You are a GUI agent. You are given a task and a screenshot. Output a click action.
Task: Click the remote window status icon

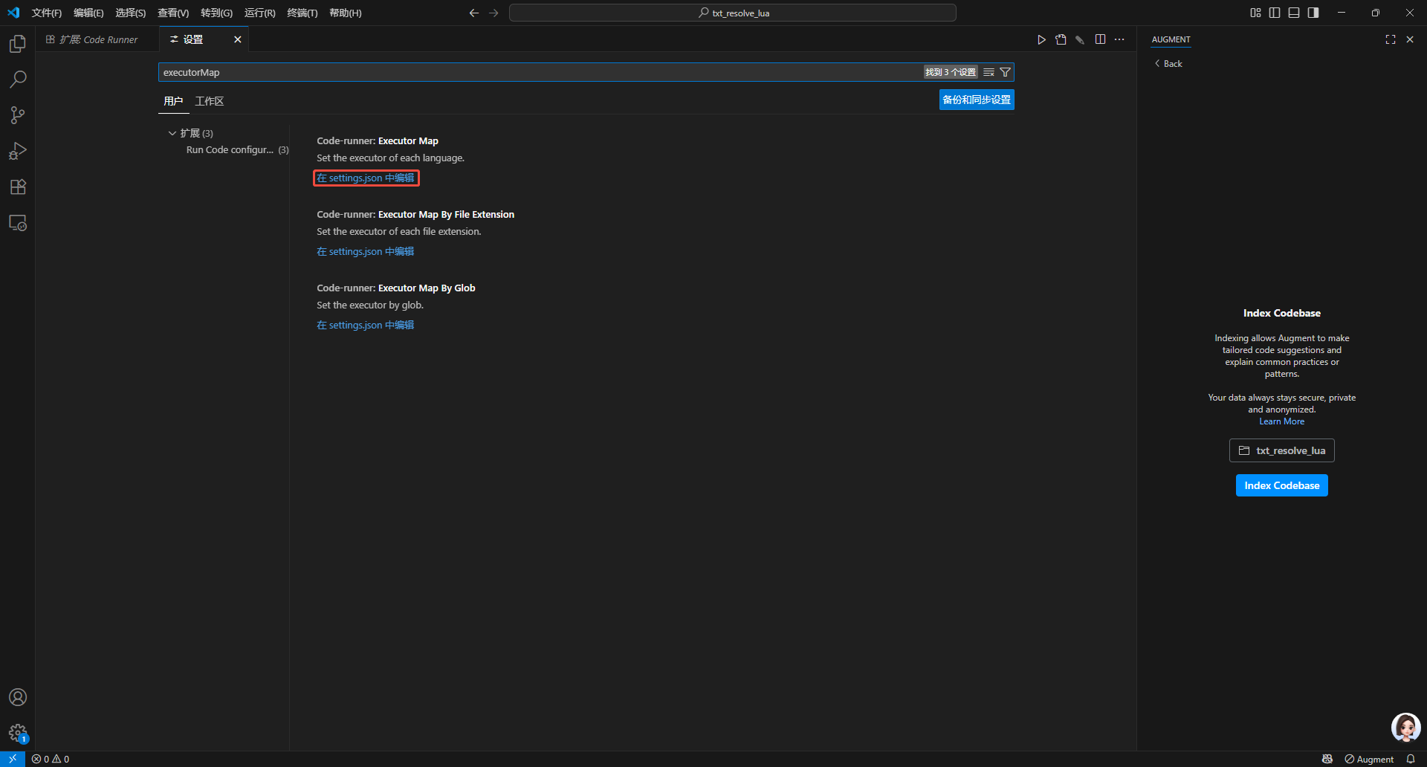[x=13, y=759]
